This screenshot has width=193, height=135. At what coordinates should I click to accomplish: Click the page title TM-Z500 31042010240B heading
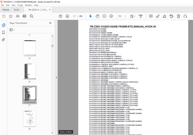tap(123, 27)
